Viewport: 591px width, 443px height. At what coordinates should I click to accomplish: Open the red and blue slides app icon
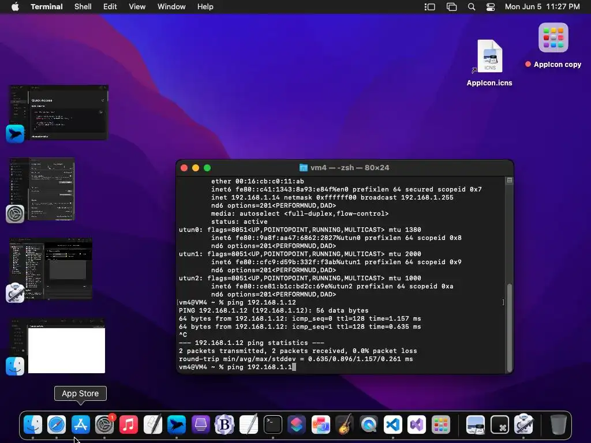[x=321, y=425]
